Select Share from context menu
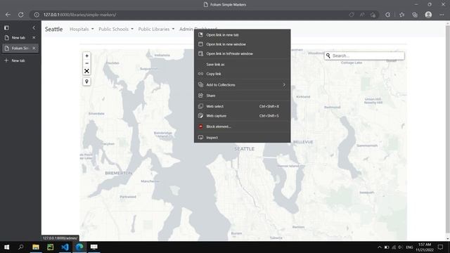 click(x=242, y=96)
